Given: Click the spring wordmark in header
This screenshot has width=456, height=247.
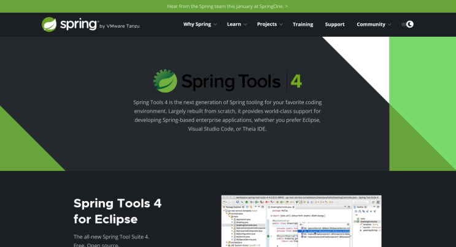Looking at the screenshot, I should (x=79, y=25).
